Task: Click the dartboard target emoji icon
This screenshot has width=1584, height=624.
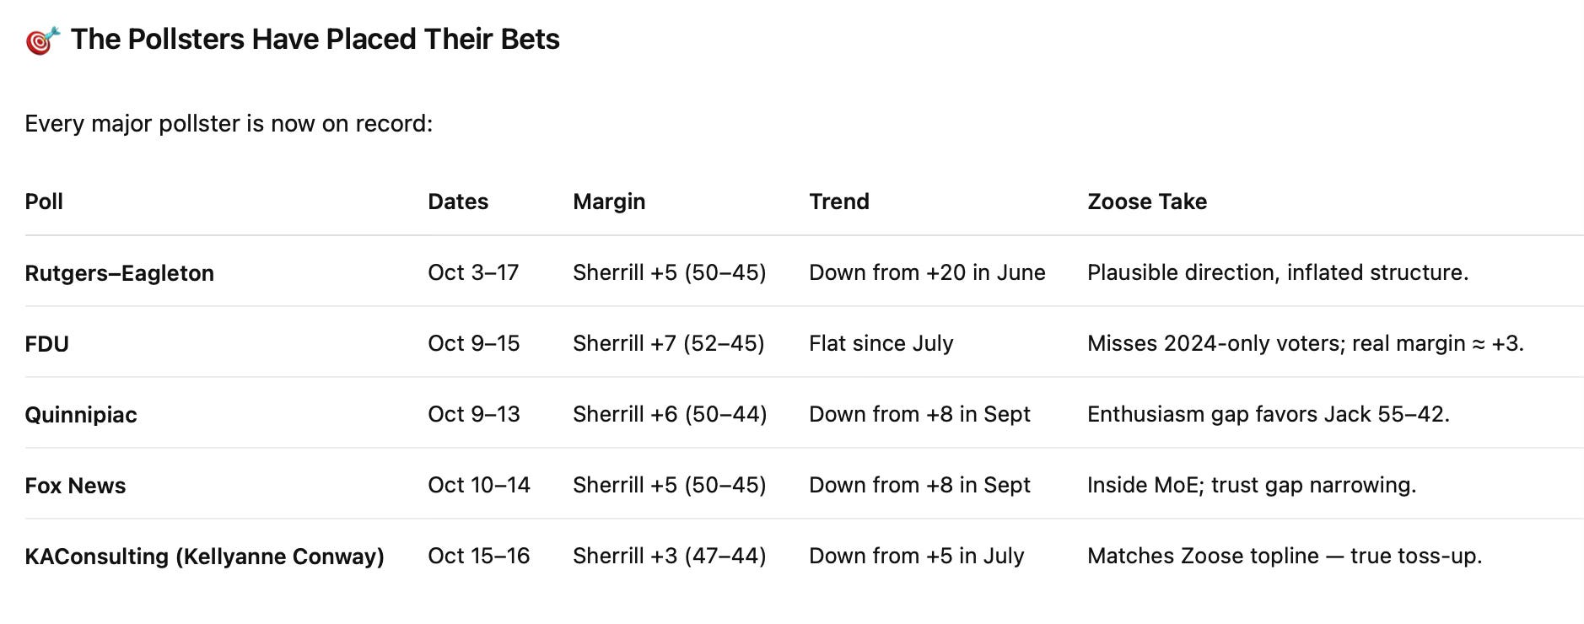Action: [x=42, y=40]
